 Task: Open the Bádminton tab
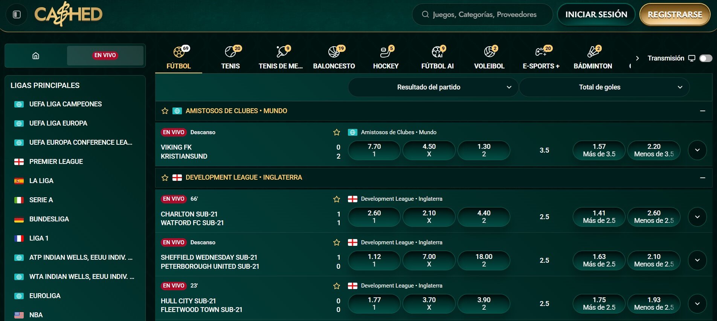pyautogui.click(x=593, y=58)
